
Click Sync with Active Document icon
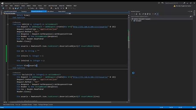(143, 14)
